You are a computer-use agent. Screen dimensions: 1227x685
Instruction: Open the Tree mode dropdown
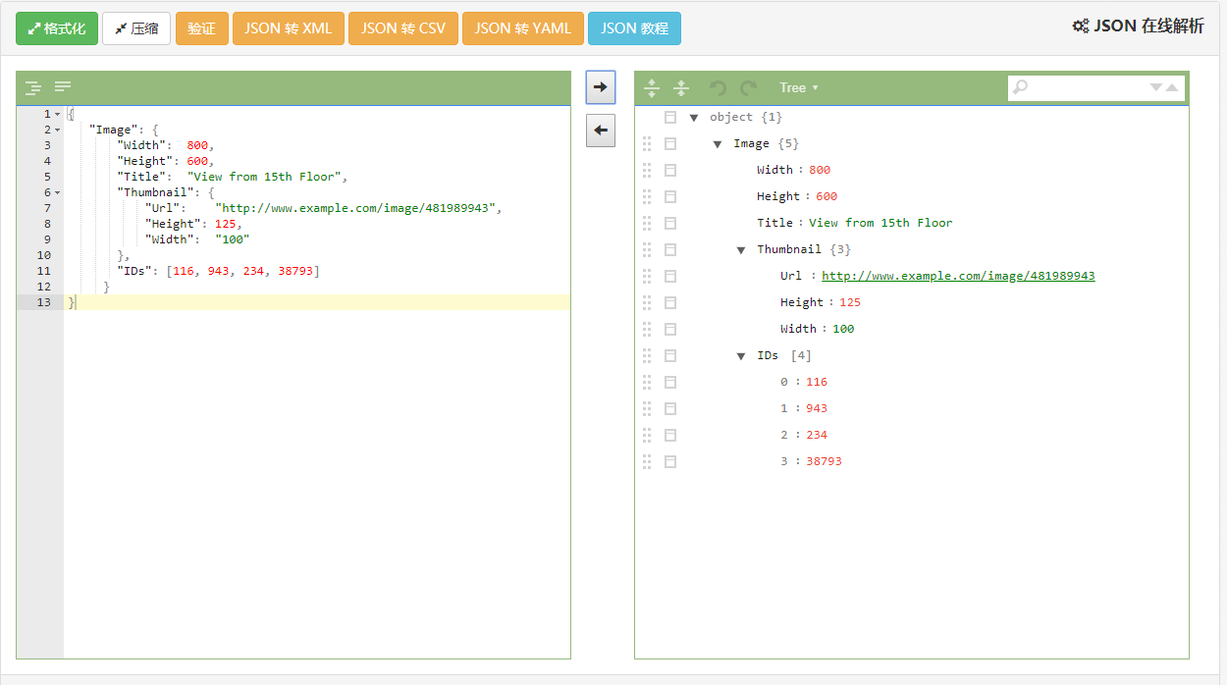tap(798, 88)
